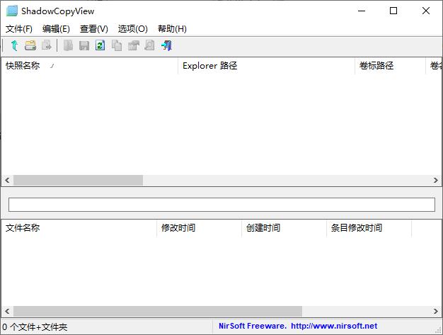Click the go up directory arrow icon
Screen dimensions: 443x335
14,45
